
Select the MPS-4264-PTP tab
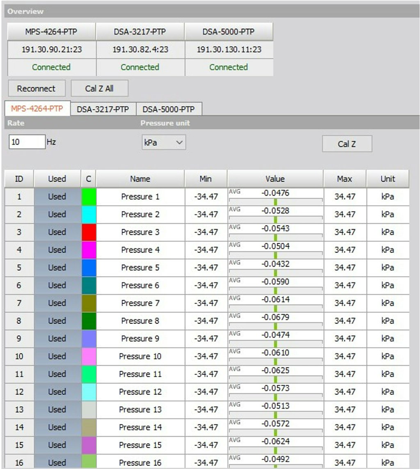[x=37, y=109]
